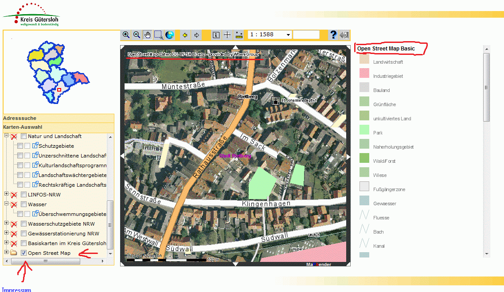Select the pan hand tool
Screen dimensions: 504x292
pos(148,35)
